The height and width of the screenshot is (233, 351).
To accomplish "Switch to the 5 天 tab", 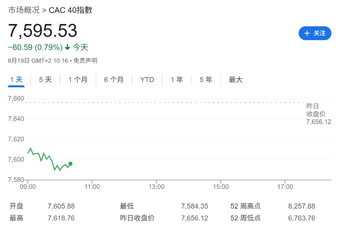I will pos(45,79).
